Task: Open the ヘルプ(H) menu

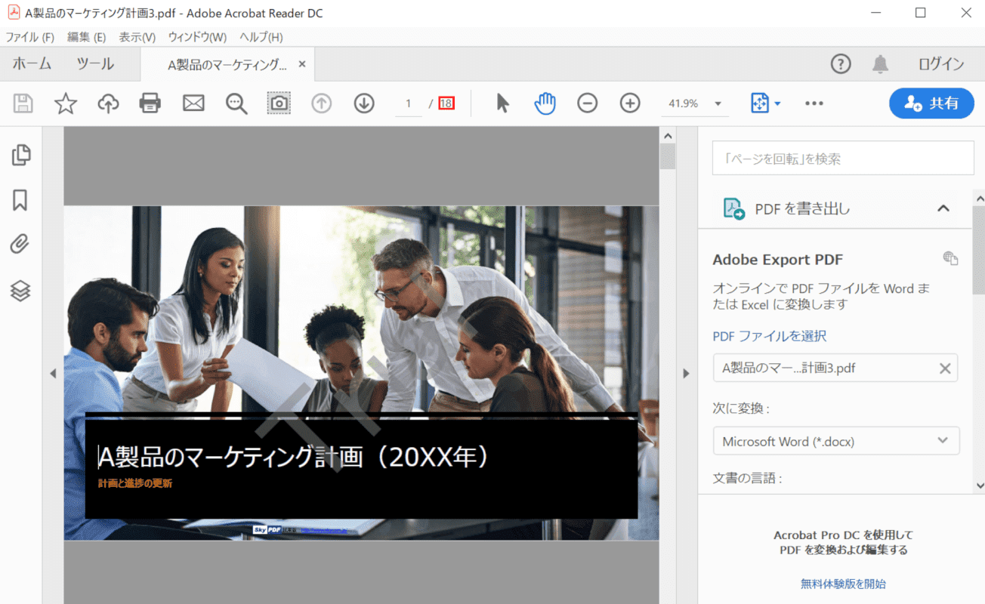Action: coord(261,37)
